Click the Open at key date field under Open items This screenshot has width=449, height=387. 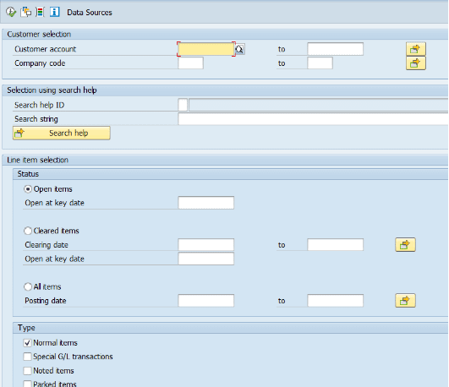click(205, 203)
